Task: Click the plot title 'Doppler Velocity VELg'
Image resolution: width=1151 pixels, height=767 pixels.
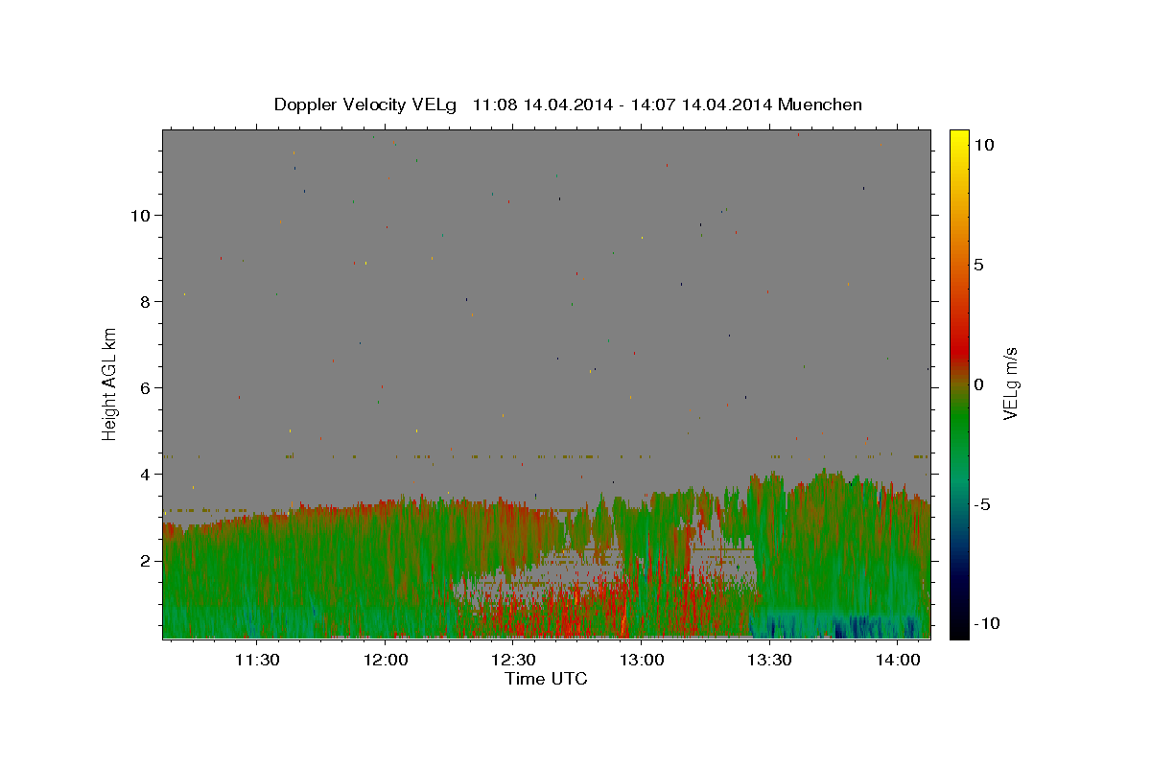Action: point(366,105)
